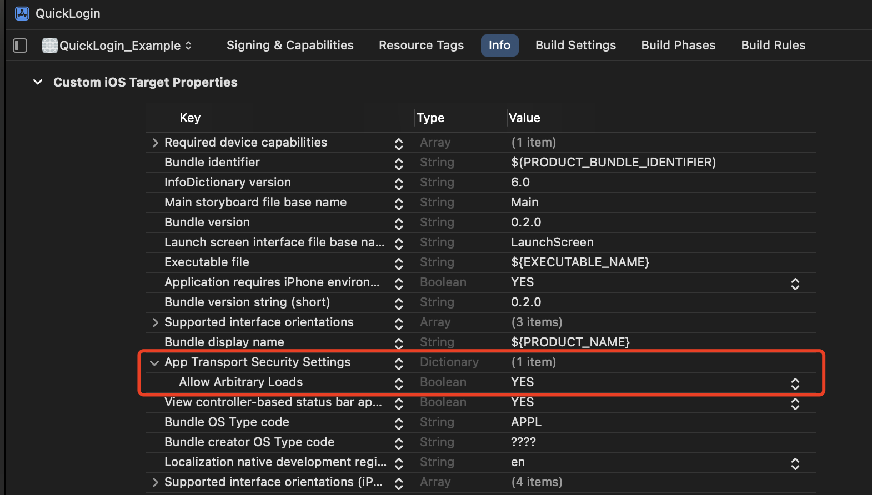The height and width of the screenshot is (495, 872).
Task: Open key stepper for Localization native development region
Action: [x=399, y=463]
